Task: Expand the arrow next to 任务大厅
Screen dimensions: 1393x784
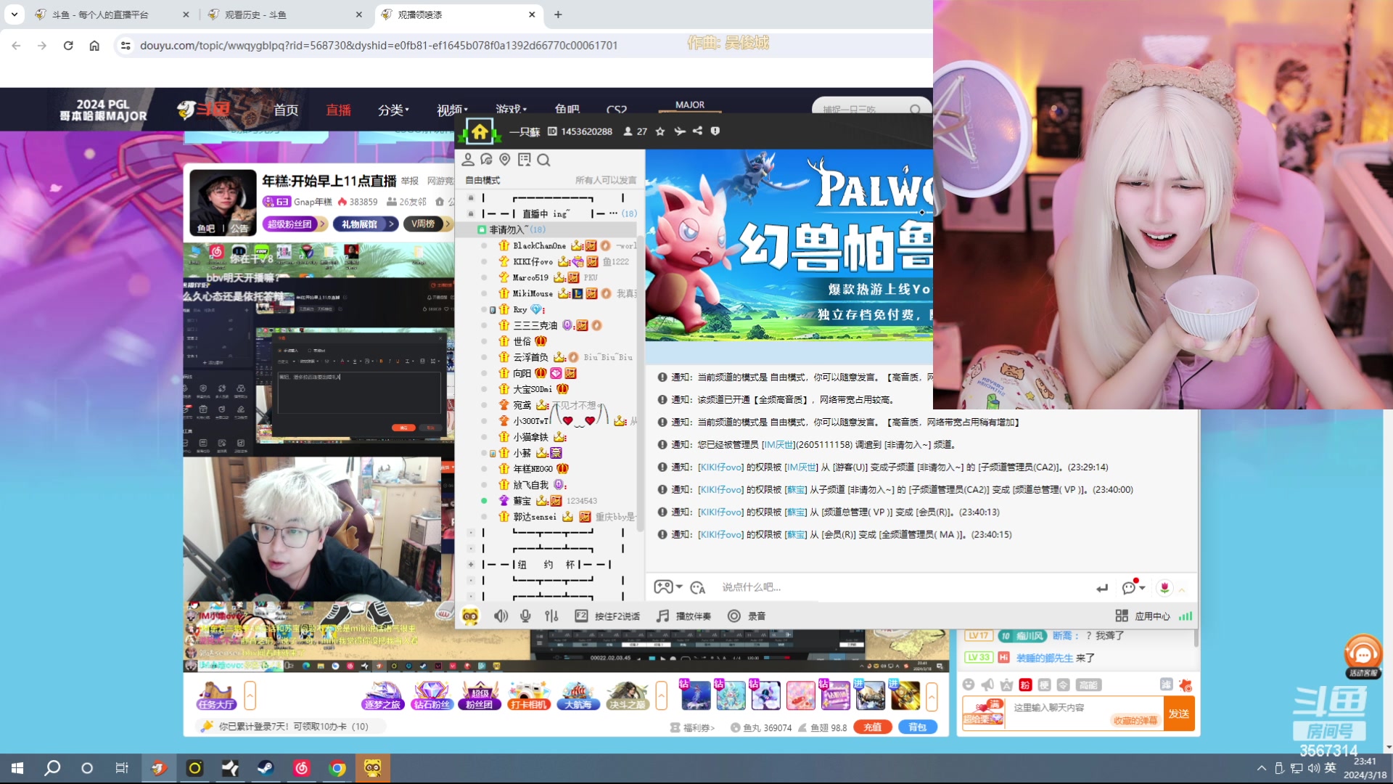Action: (250, 695)
